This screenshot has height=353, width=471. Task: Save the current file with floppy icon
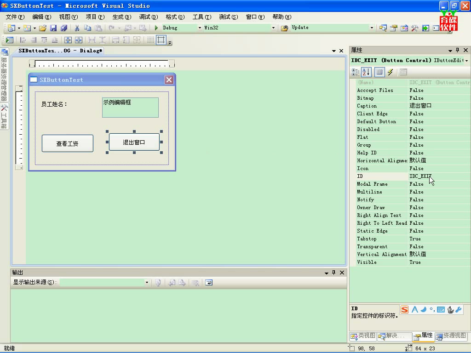(53, 28)
